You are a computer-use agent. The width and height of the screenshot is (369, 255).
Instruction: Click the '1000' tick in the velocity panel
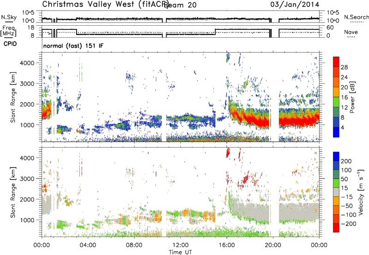point(27,220)
